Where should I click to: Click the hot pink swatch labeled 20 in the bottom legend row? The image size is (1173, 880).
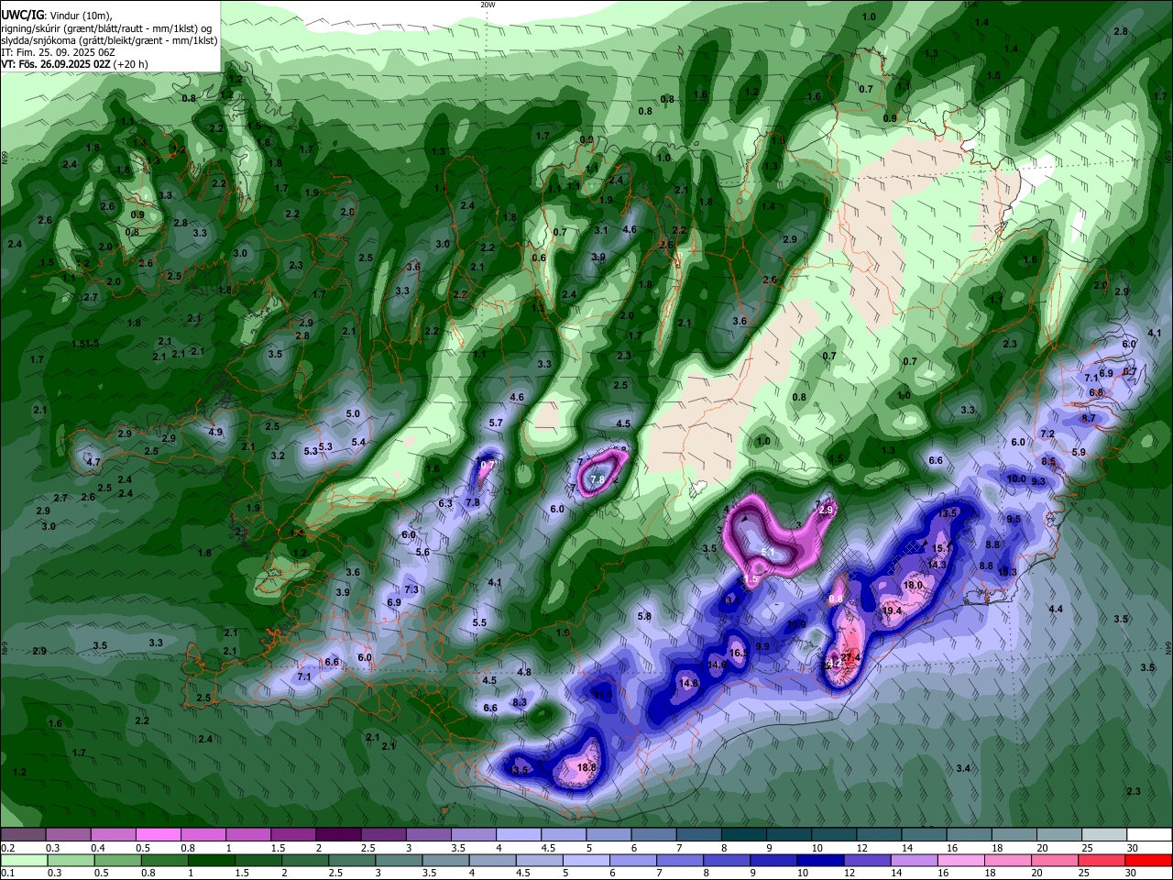click(1055, 861)
